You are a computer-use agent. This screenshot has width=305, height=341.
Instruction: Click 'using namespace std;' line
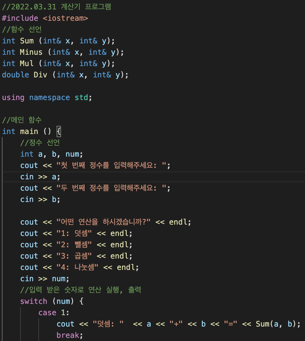(47, 98)
